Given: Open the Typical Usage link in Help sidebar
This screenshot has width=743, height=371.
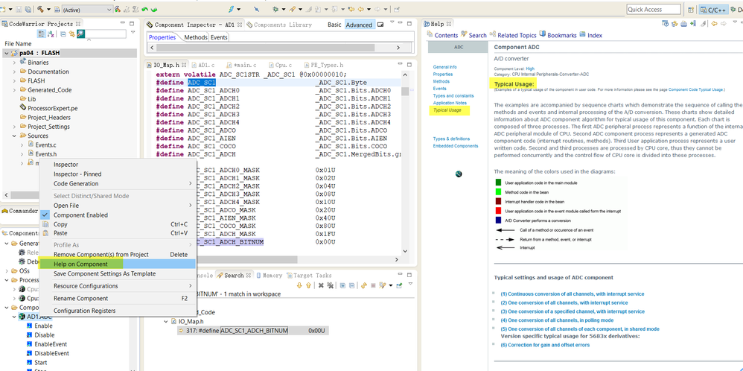Looking at the screenshot, I should 447,110.
